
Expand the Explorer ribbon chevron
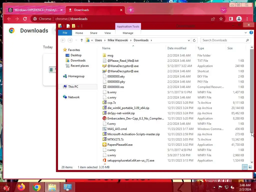click(245, 33)
